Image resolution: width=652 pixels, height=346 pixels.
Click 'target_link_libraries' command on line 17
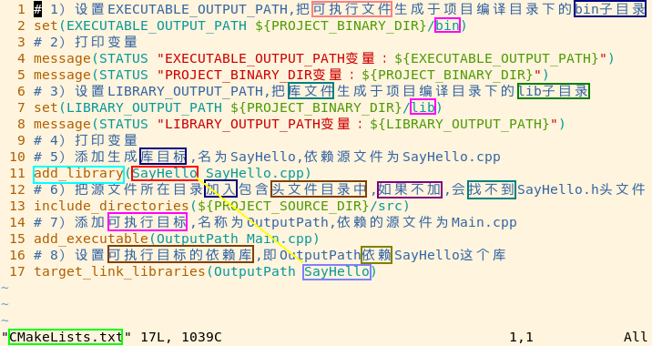(120, 271)
